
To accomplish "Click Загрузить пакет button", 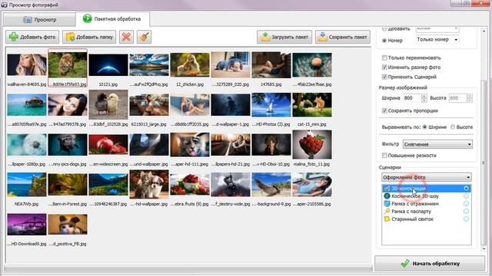I will click(x=284, y=37).
